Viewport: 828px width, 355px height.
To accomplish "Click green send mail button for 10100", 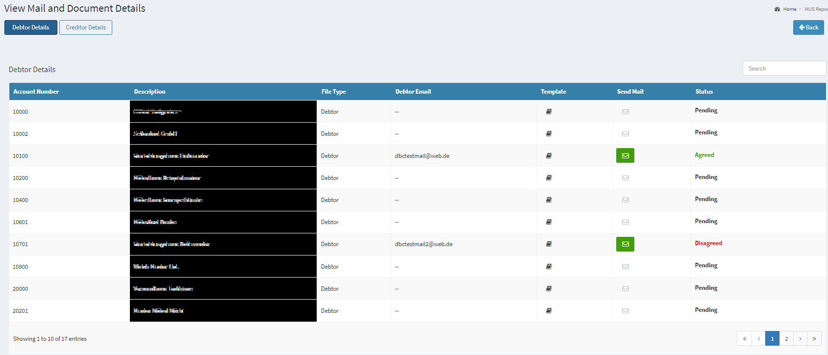I will [625, 155].
